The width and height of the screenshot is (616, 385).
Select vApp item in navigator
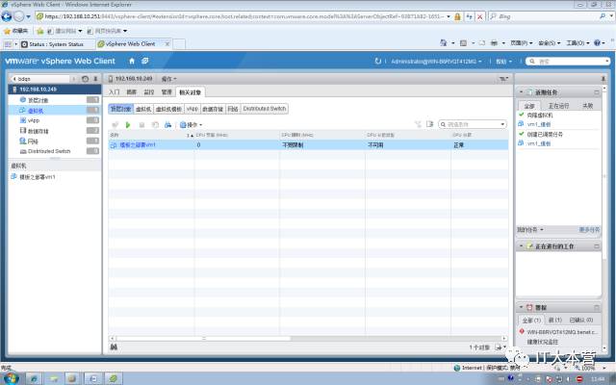pyautogui.click(x=55, y=120)
